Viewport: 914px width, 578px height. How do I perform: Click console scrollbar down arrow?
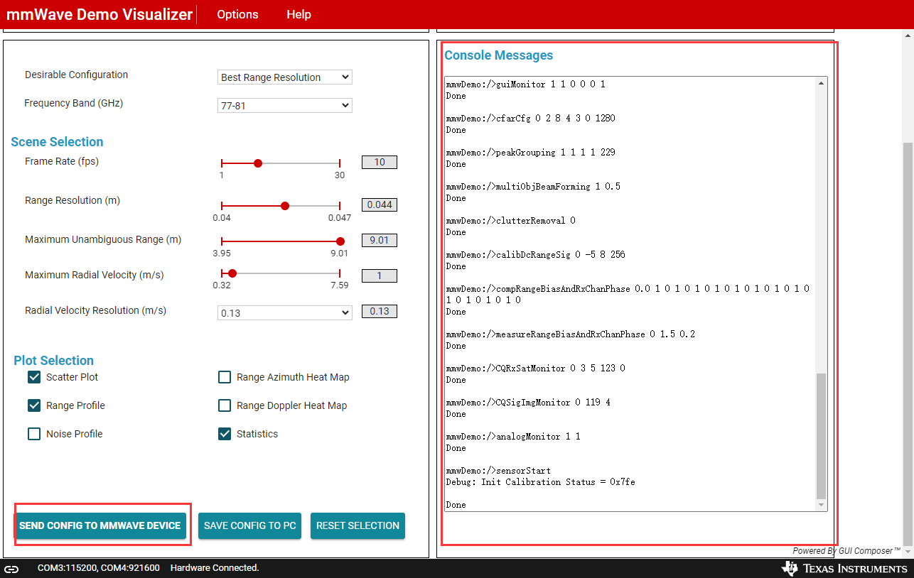822,505
